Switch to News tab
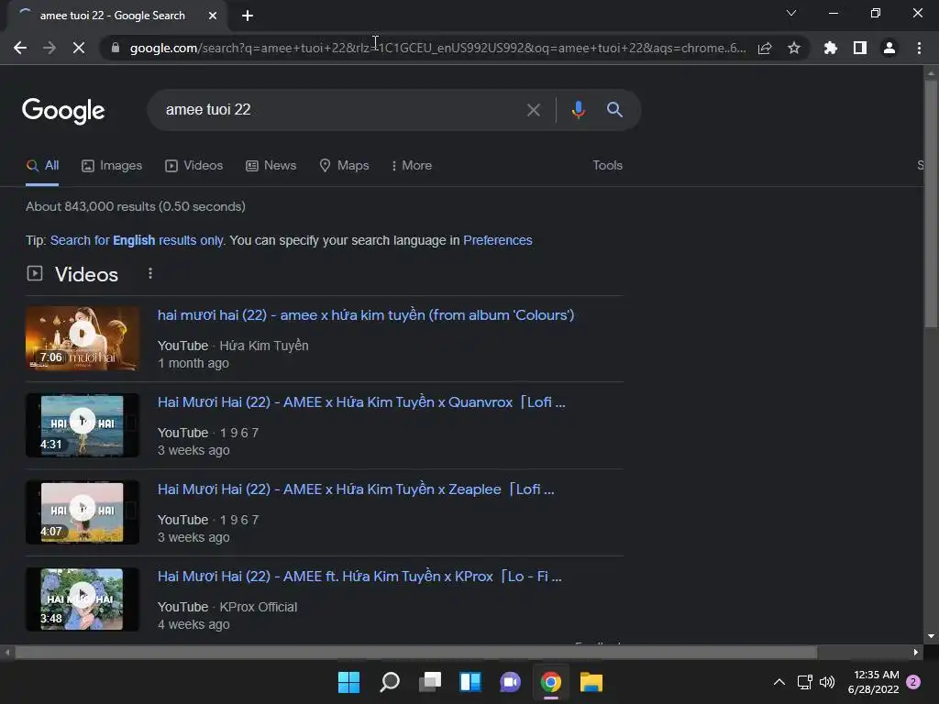 click(271, 166)
